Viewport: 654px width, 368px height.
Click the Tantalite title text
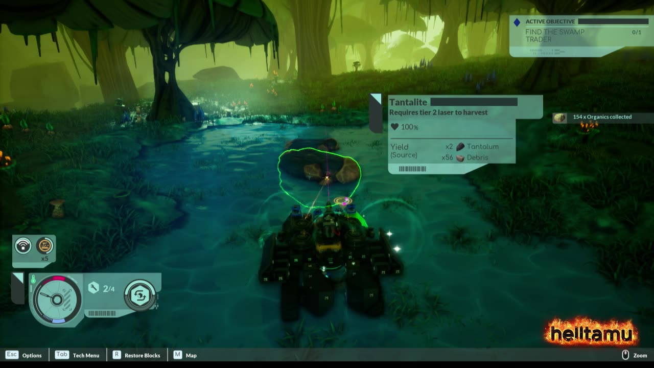[x=408, y=102]
